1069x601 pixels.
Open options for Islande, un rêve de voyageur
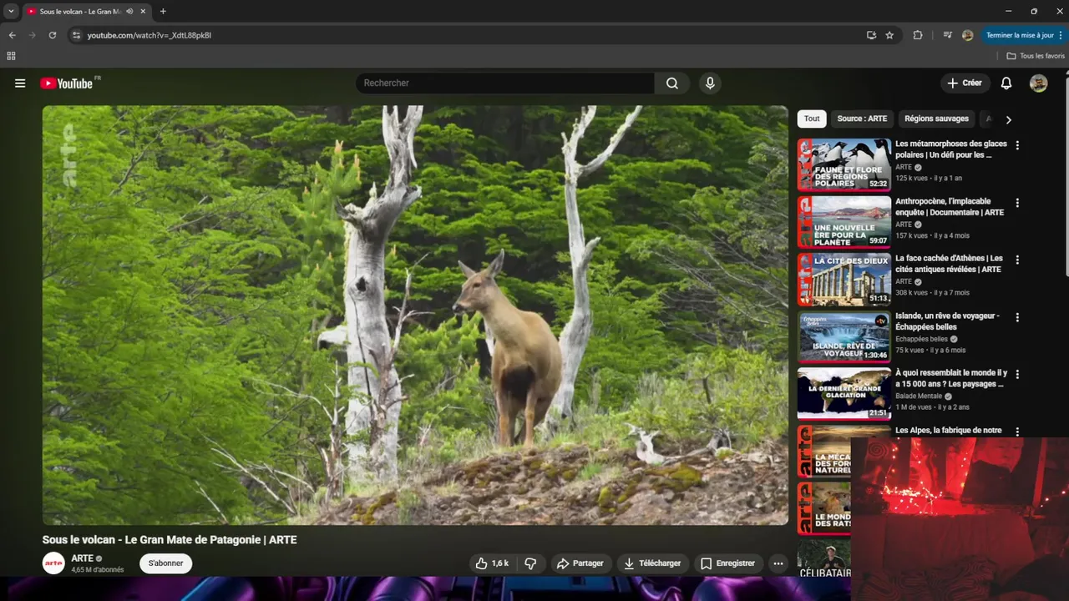coord(1017,317)
